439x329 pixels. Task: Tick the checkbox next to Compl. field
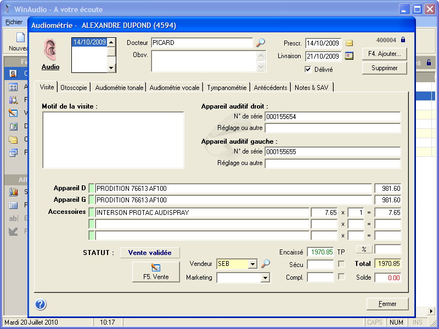[342, 277]
